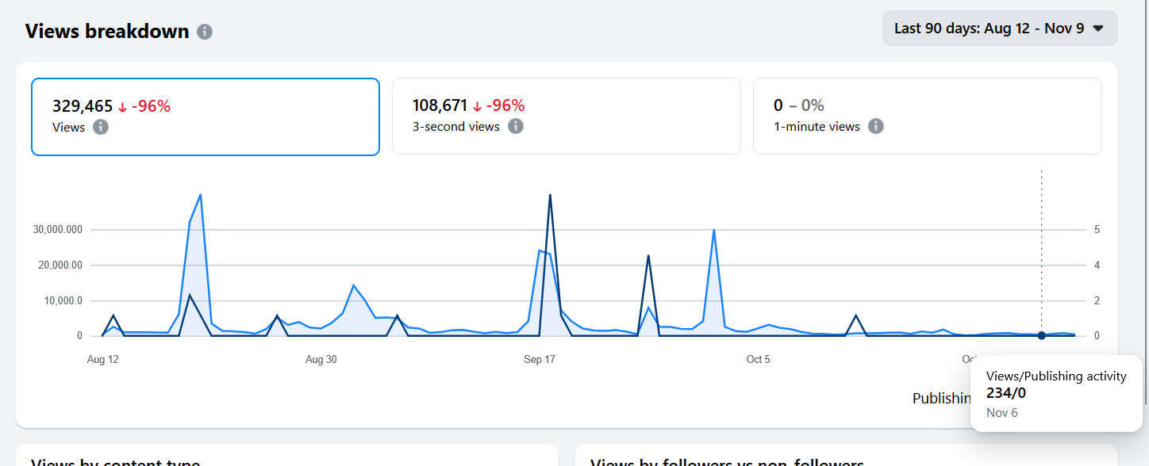Click the Nov 6 data point on chart
1149x466 pixels.
point(1041,335)
